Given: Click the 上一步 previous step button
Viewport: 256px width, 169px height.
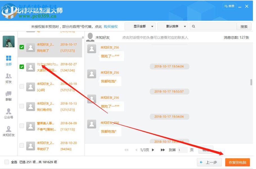Looking at the screenshot, I should 209,162.
